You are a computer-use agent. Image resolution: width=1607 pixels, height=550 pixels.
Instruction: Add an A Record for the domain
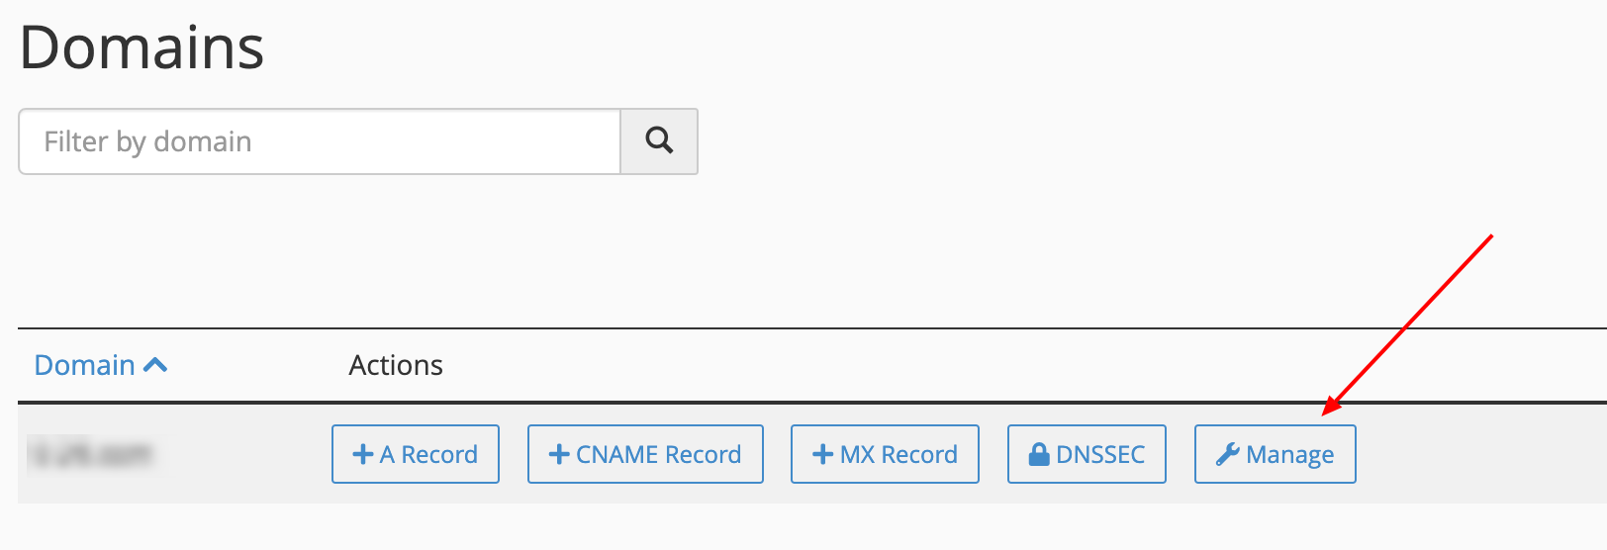(416, 454)
